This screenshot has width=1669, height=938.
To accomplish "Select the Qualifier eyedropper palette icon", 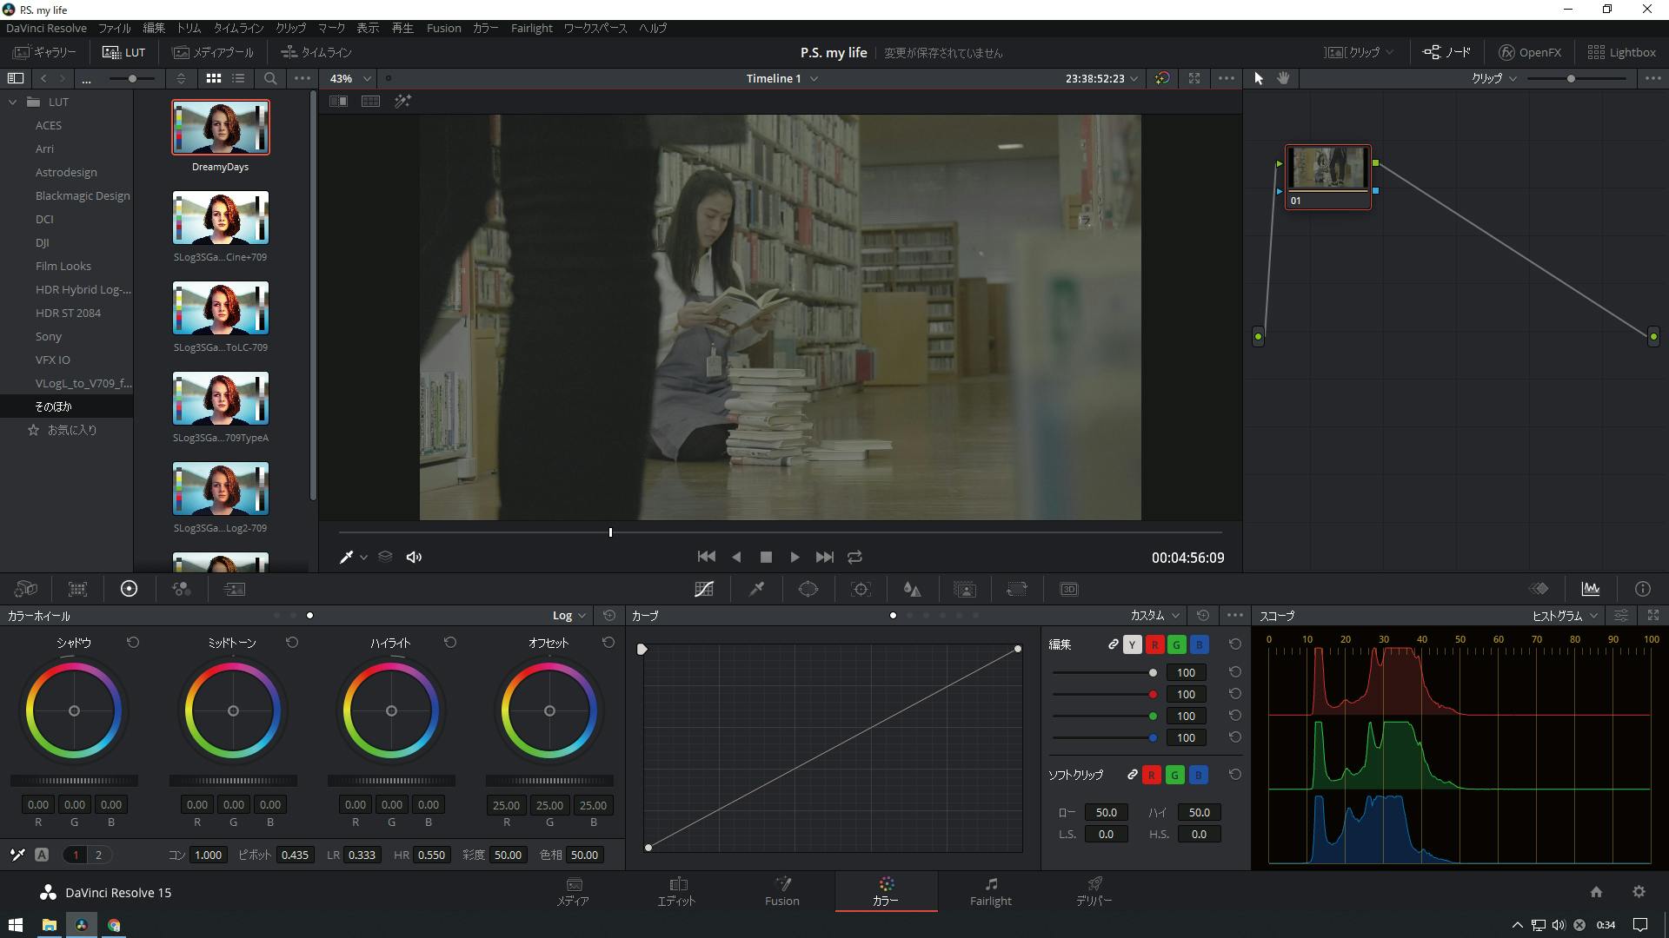I will click(x=756, y=589).
